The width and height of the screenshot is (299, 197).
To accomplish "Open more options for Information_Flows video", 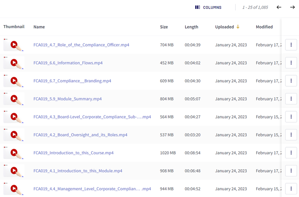I will (x=291, y=63).
